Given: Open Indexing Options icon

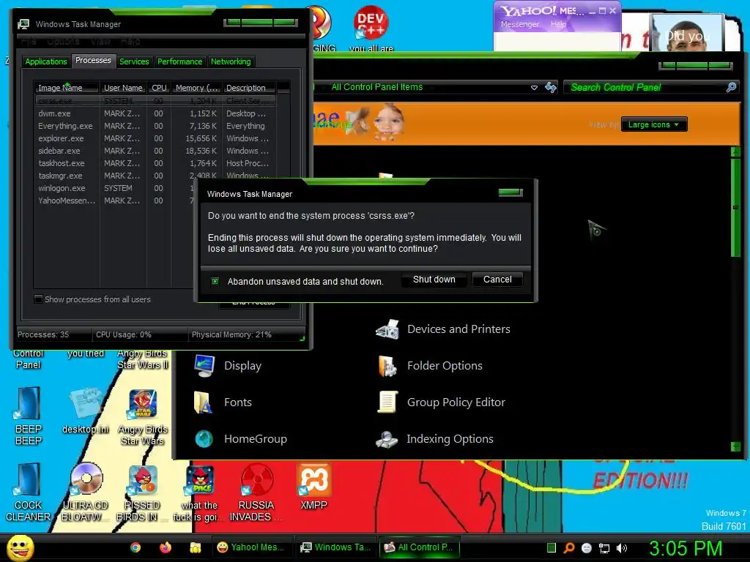Looking at the screenshot, I should [387, 439].
